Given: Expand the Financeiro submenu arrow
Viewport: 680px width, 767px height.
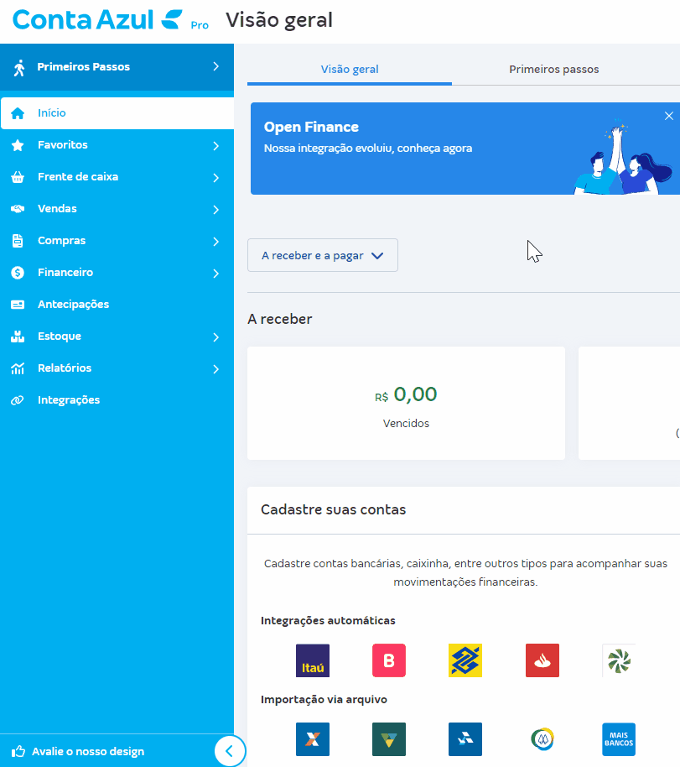Looking at the screenshot, I should click(216, 274).
